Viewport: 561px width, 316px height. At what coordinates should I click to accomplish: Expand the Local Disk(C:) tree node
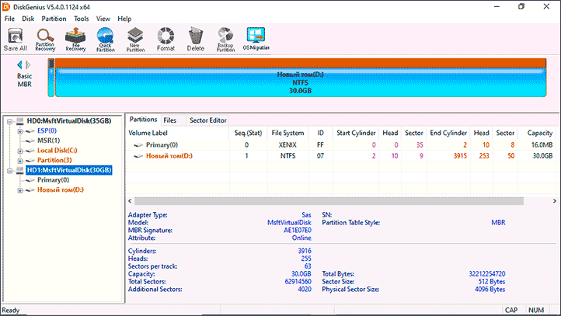[20, 151]
